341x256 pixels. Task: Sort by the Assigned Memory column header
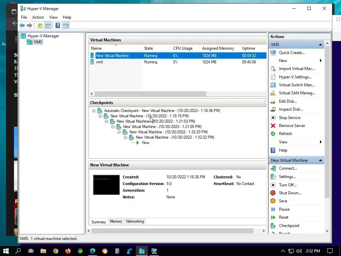pos(220,48)
